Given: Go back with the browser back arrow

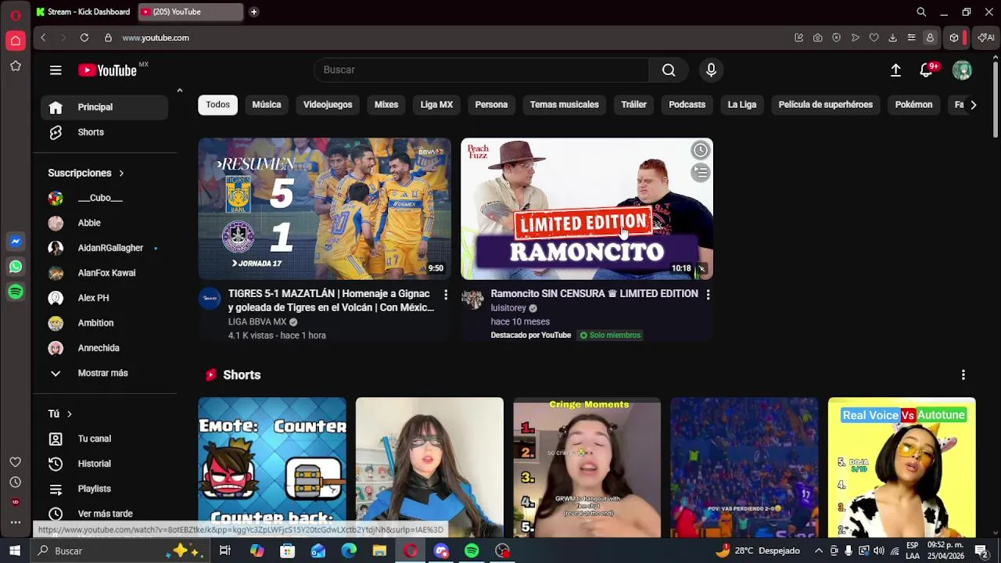Looking at the screenshot, I should 44,38.
